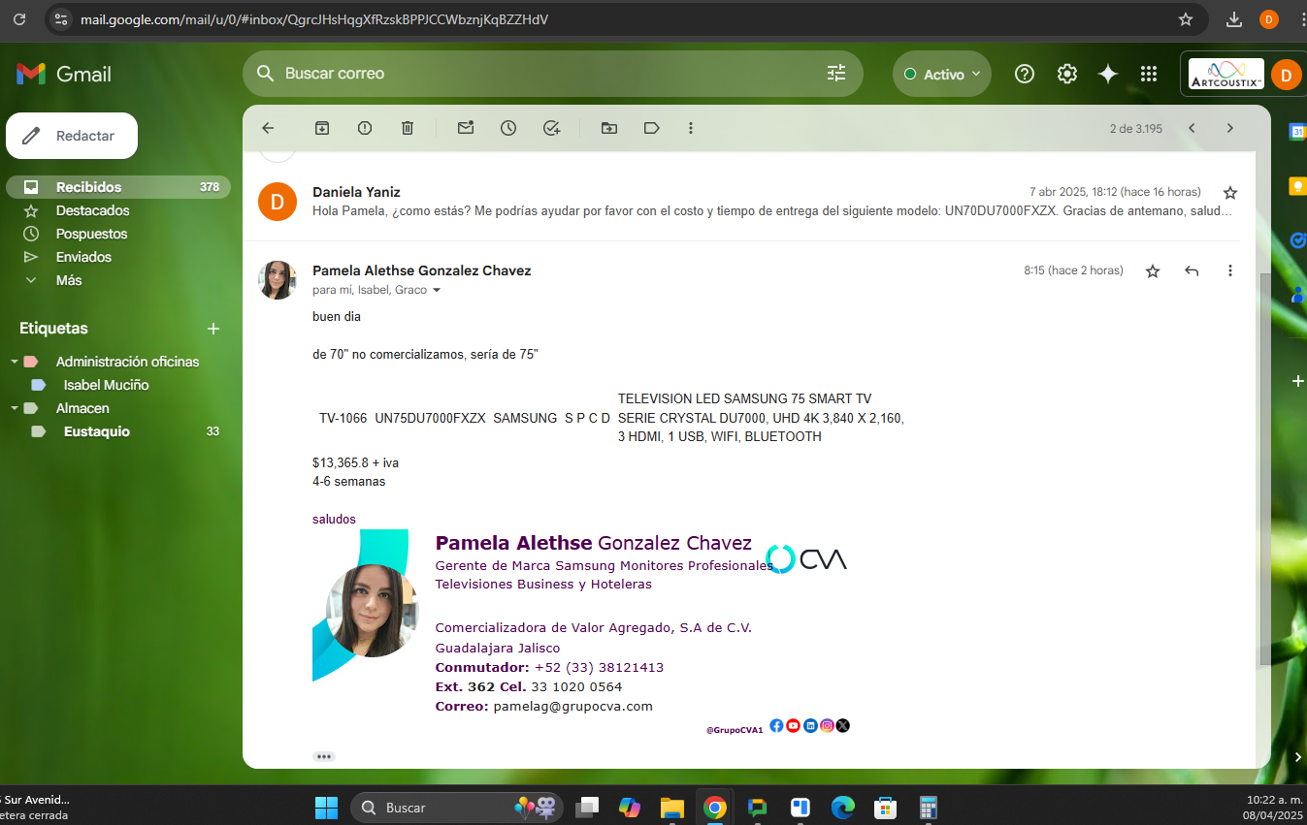Open the Activo status dropdown
The width and height of the screenshot is (1307, 825).
point(942,74)
